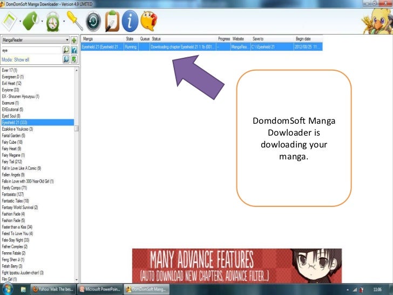The height and width of the screenshot is (295, 393).
Task: Click the clipboard with pen icon
Action: [x=112, y=21]
